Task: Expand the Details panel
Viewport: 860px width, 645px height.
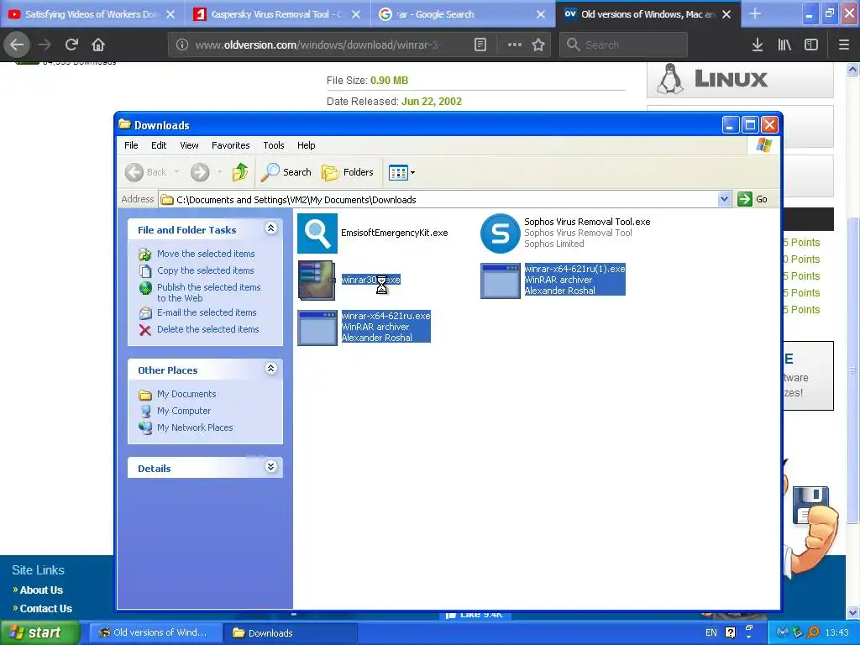Action: click(271, 467)
